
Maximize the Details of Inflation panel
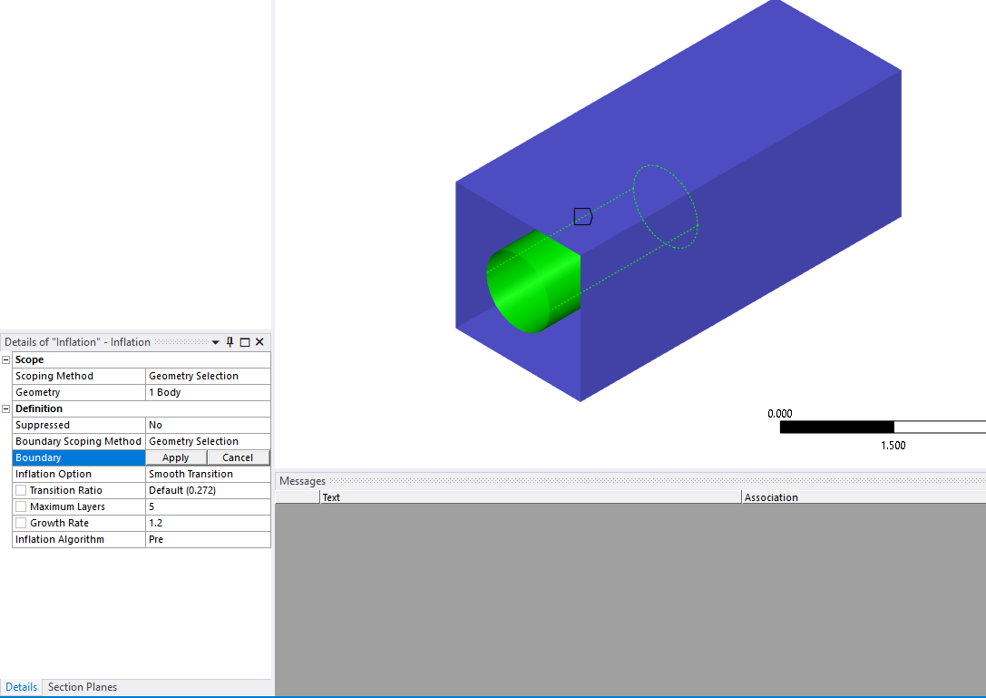tap(245, 342)
